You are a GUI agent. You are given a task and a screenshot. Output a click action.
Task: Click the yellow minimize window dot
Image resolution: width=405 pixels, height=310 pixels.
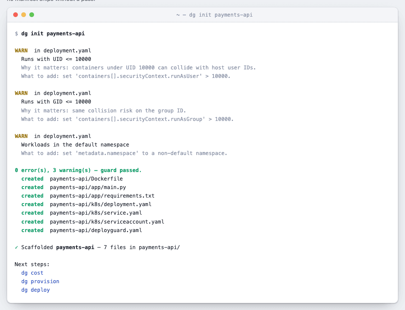(23, 15)
